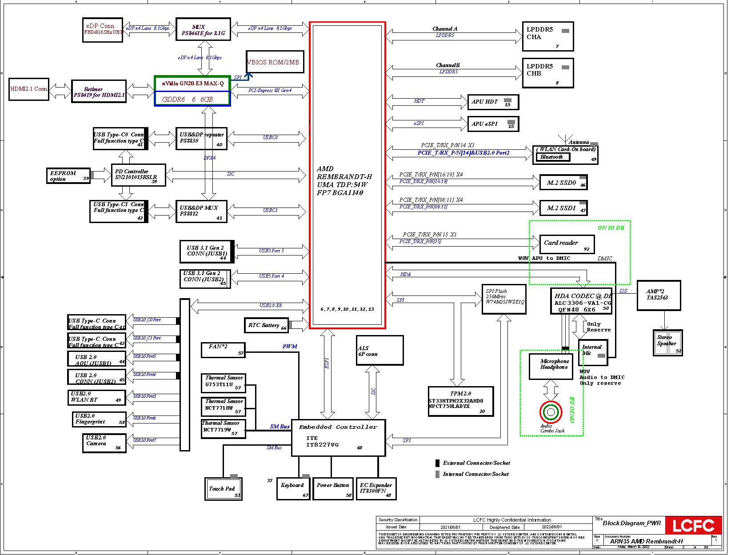Select the Stereo Speaker block
The height and width of the screenshot is (555, 731).
coord(667,343)
